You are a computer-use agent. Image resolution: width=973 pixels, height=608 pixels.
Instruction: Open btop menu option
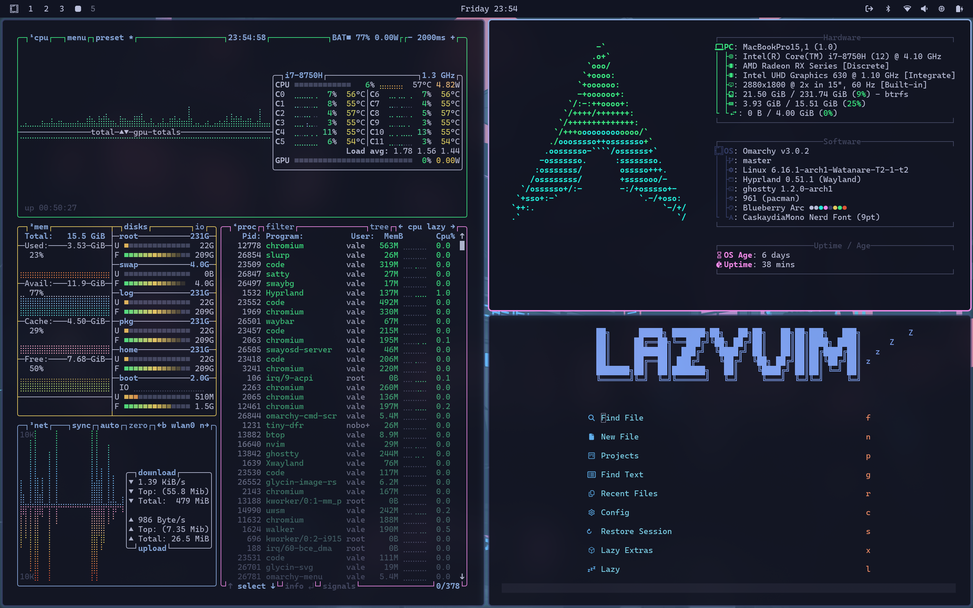(x=76, y=37)
